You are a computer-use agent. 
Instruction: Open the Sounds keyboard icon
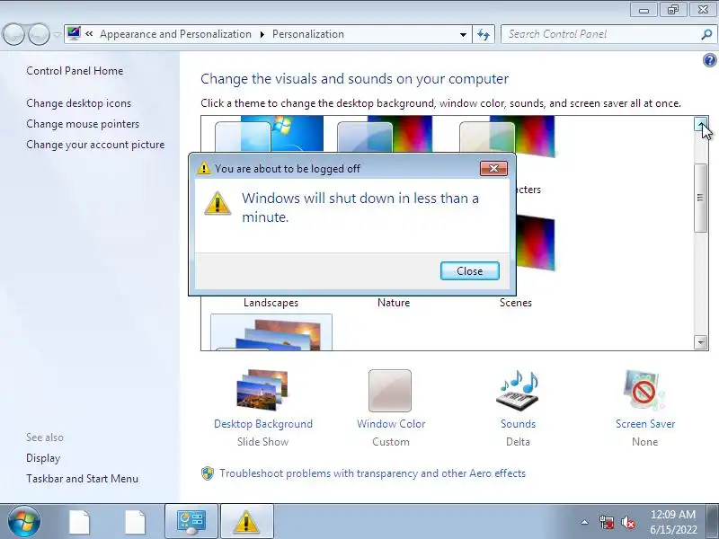point(518,390)
